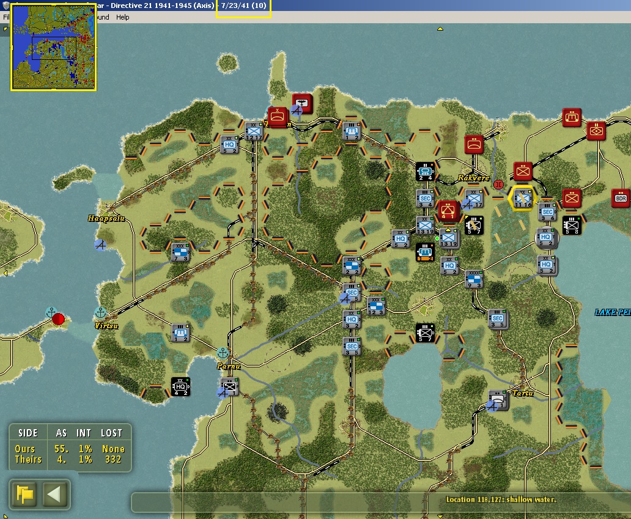This screenshot has width=631, height=519.
Task: Select black XX HQ 4-2 near Parnu
Action: point(180,386)
